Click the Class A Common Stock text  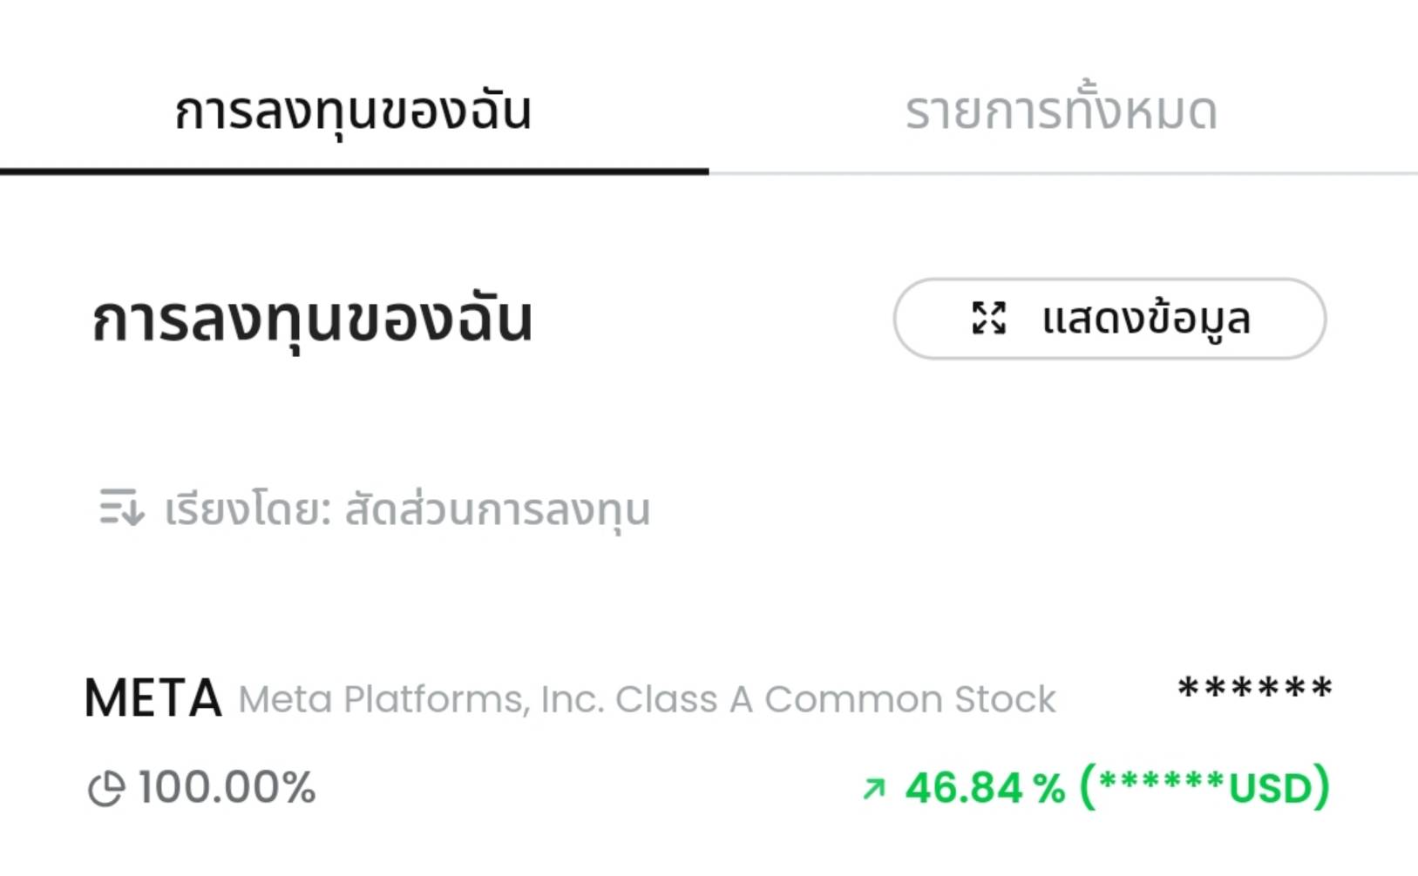click(837, 699)
